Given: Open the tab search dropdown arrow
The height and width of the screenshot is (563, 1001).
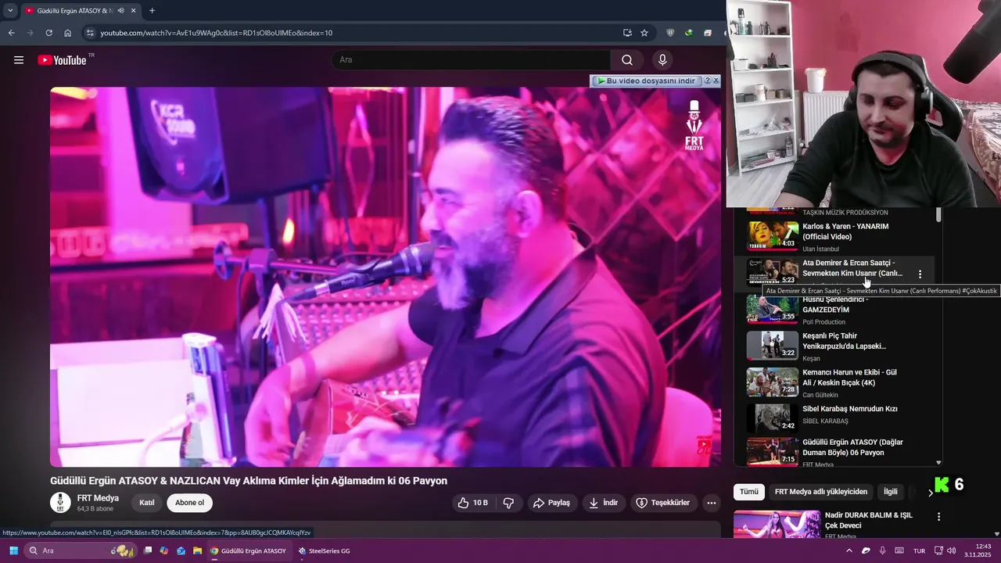Looking at the screenshot, I should tap(10, 10).
